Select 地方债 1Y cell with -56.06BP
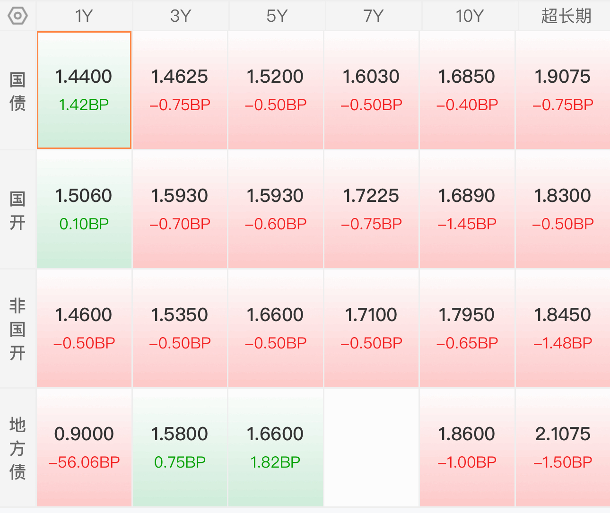Screen dimensions: 610x513 coord(84,448)
